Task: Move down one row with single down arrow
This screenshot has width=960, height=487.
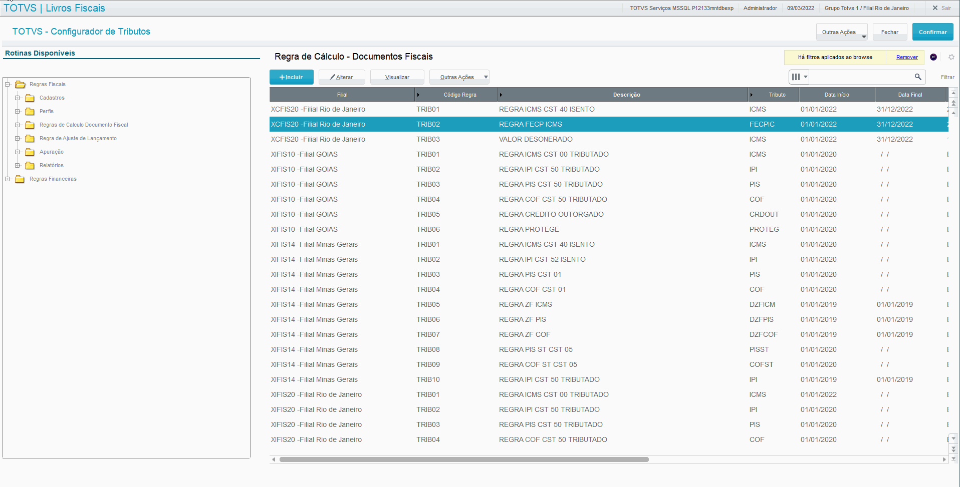Action: [954, 439]
